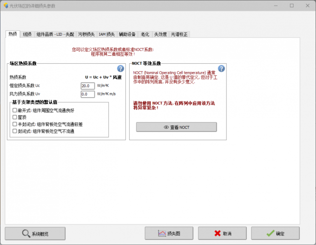Click the formula text U = Uc + Uv * 风速
The height and width of the screenshot is (245, 316).
(103, 77)
